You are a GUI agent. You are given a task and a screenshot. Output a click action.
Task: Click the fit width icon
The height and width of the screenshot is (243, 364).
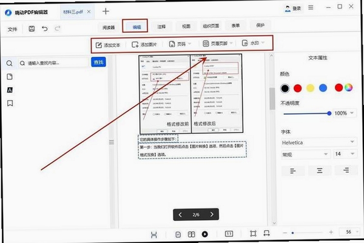pos(266,233)
